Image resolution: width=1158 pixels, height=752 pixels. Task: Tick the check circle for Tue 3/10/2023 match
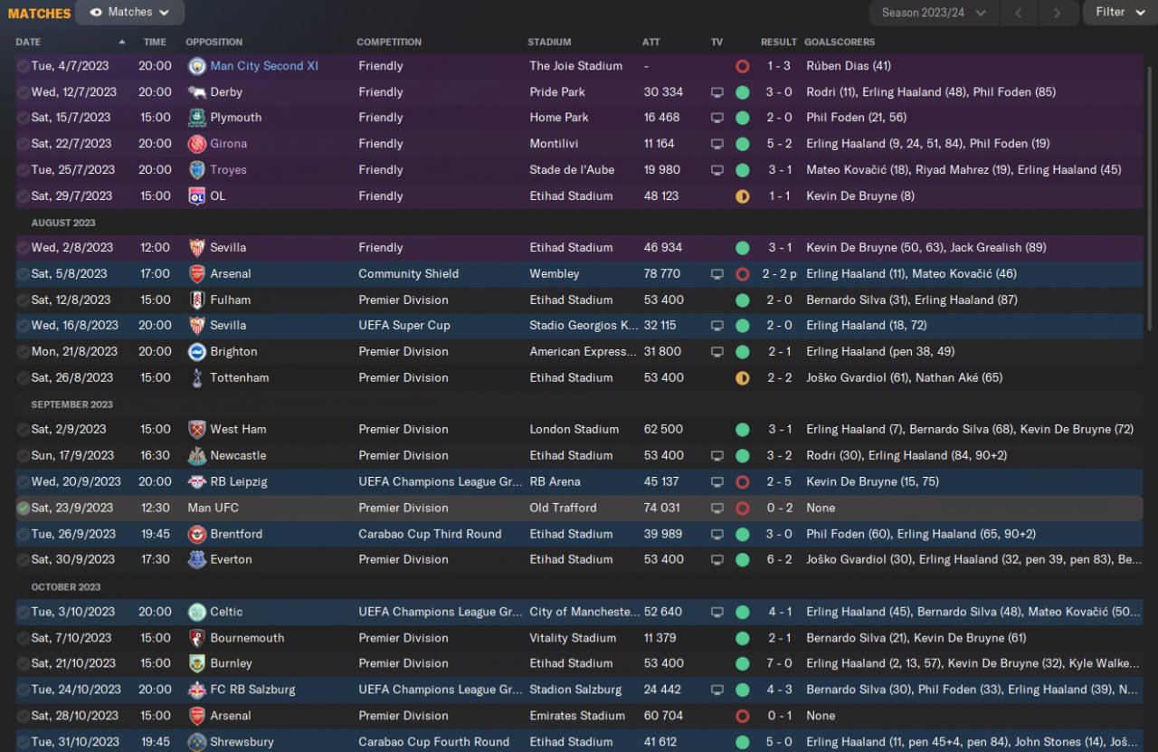pos(24,613)
